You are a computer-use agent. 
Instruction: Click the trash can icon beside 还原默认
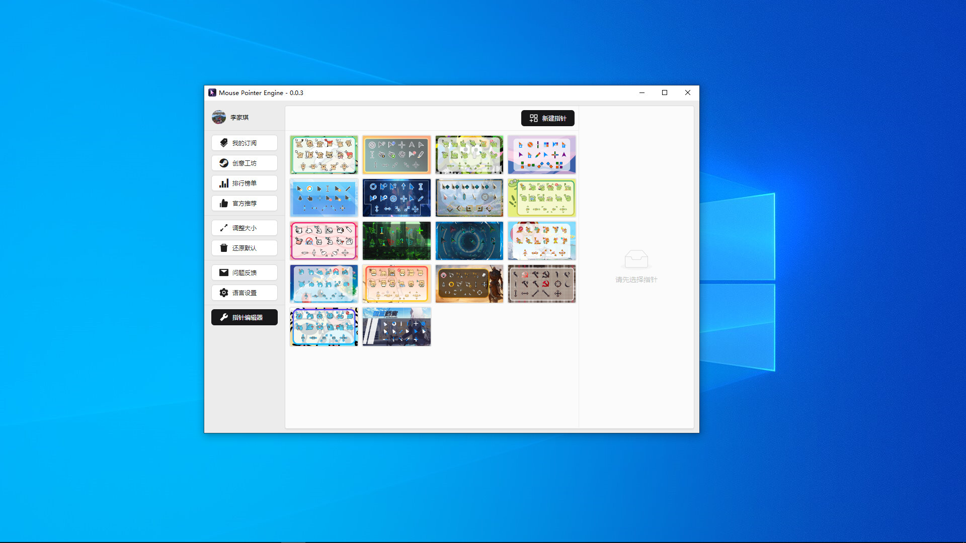click(x=224, y=248)
